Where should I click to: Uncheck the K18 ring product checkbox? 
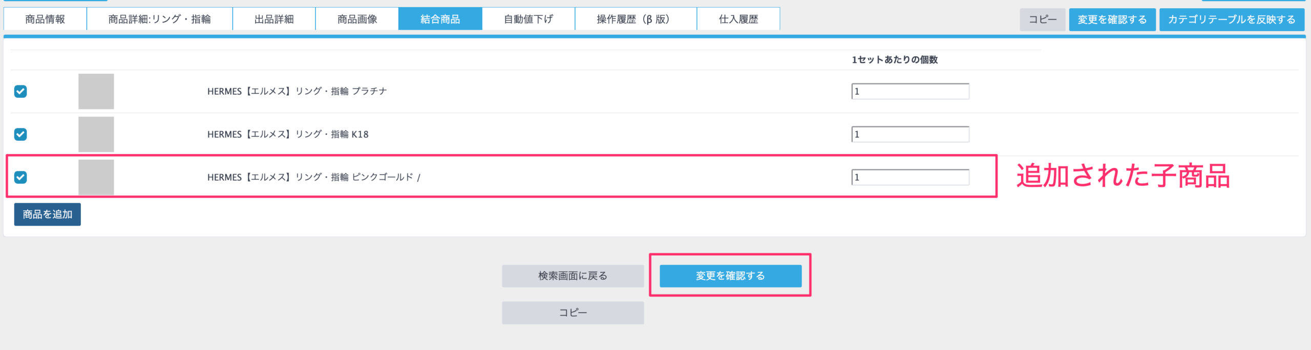click(20, 134)
